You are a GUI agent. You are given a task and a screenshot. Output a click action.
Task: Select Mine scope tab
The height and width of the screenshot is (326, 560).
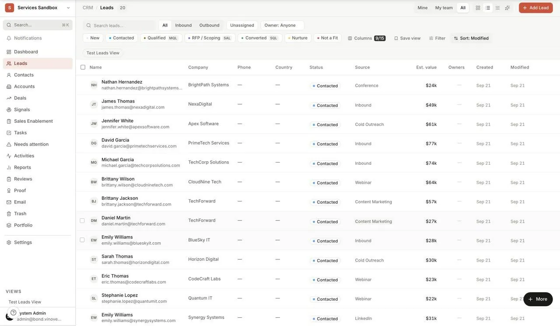coord(423,8)
